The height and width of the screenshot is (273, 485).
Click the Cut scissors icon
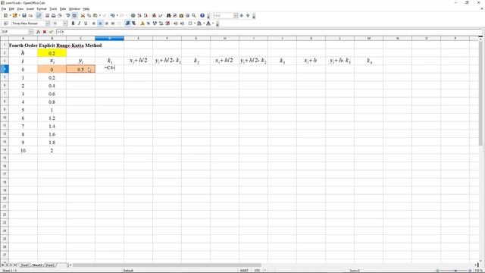(x=83, y=15)
